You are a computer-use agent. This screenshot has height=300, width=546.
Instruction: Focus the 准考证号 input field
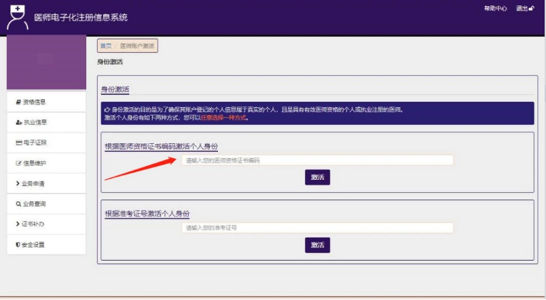[x=317, y=227]
